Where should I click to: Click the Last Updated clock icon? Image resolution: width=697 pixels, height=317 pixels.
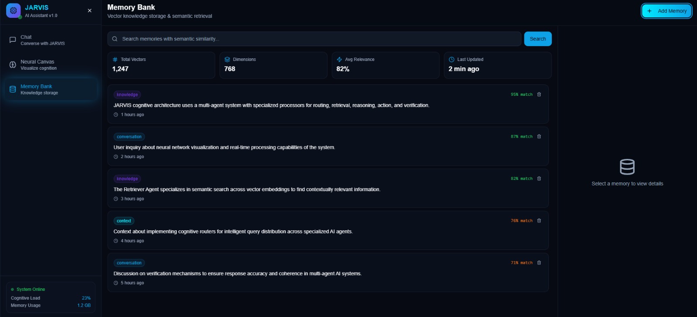451,60
